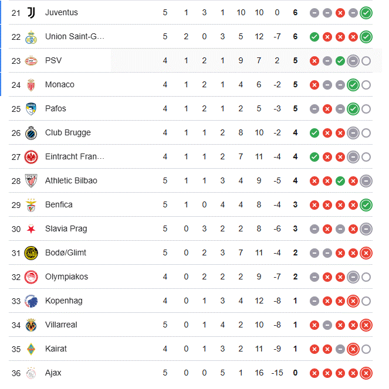This screenshot has width=389, height=389.
Task: Click the Athletic Bilbao crest
Action: pos(31,180)
